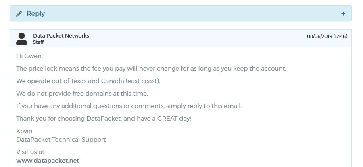This screenshot has width=363, height=167.
Task: Select the Kevin signature name
Action: pyautogui.click(x=24, y=131)
